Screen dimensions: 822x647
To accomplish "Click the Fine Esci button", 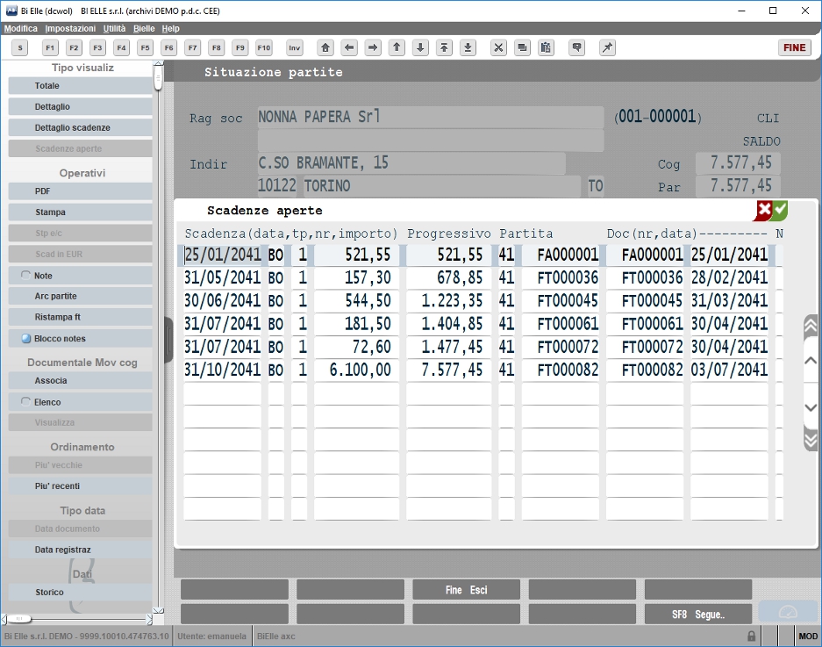I will tap(466, 590).
